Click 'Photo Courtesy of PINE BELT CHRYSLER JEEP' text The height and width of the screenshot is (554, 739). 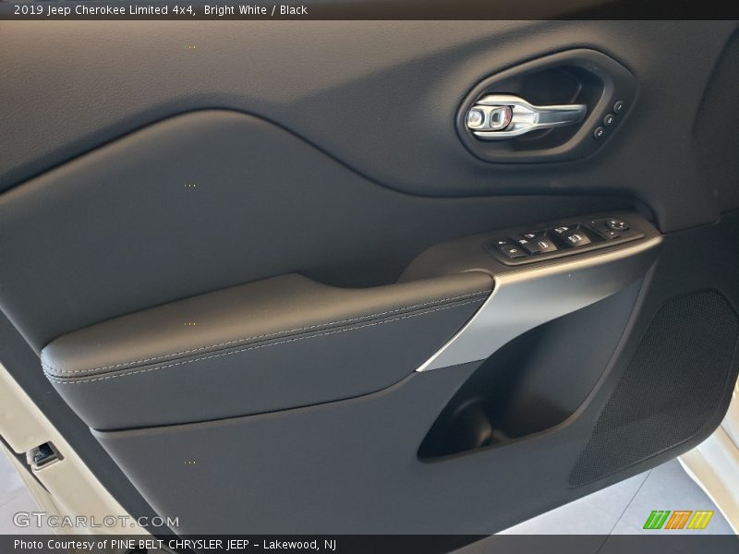tap(131, 545)
